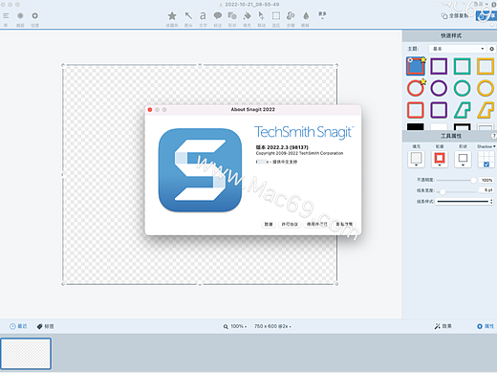This screenshot has width=497, height=373.
Task: Select the purple circle quick style
Action: tap(439, 88)
